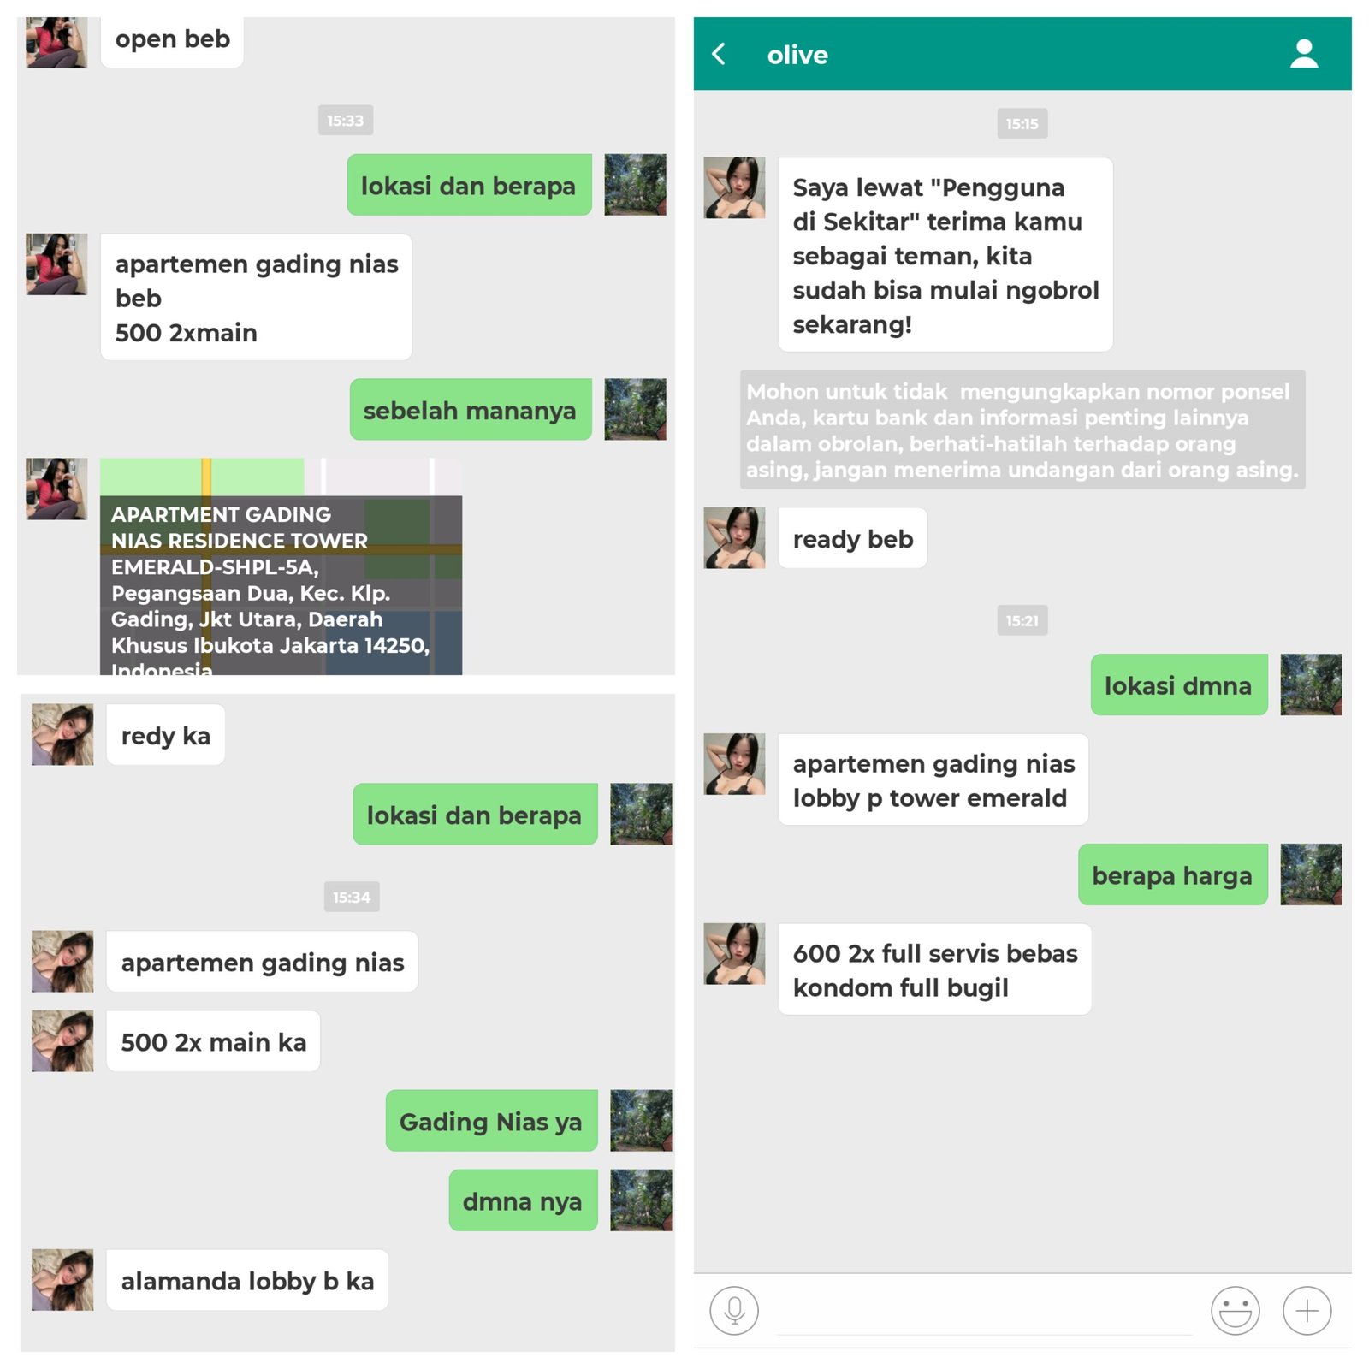Image resolution: width=1369 pixels, height=1369 pixels.
Task: Open the emoji smiley picker
Action: coord(1235,1310)
